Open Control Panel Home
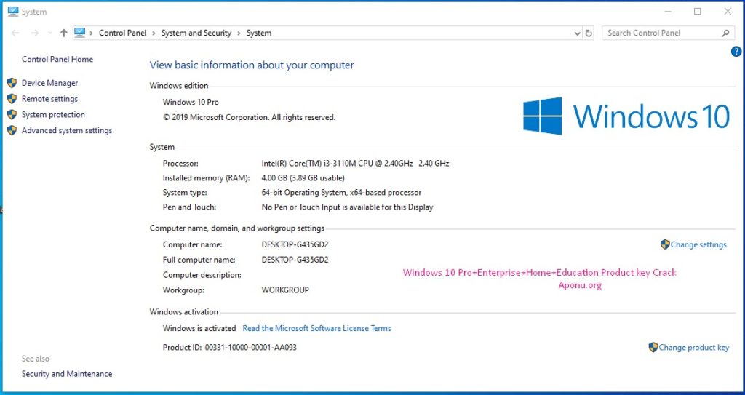 coord(57,60)
